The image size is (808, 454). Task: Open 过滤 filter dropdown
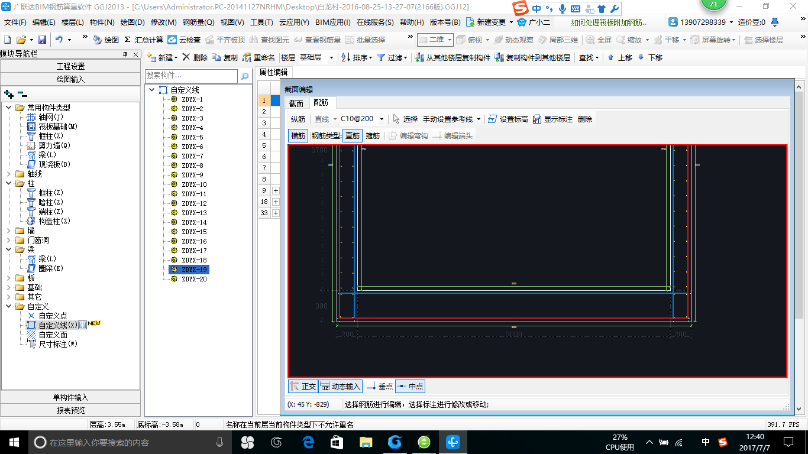click(391, 57)
